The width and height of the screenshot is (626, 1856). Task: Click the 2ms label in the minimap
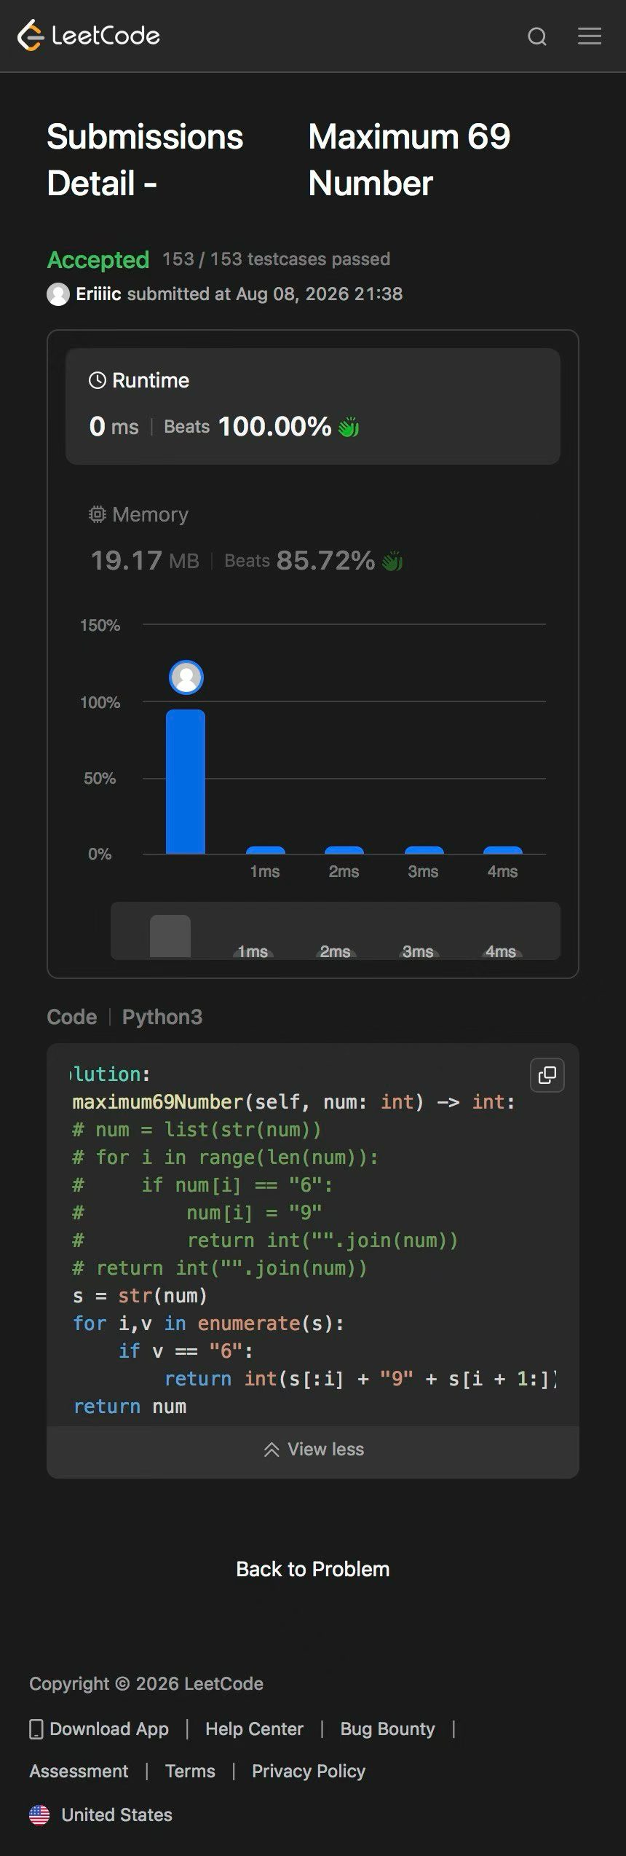[x=336, y=951]
